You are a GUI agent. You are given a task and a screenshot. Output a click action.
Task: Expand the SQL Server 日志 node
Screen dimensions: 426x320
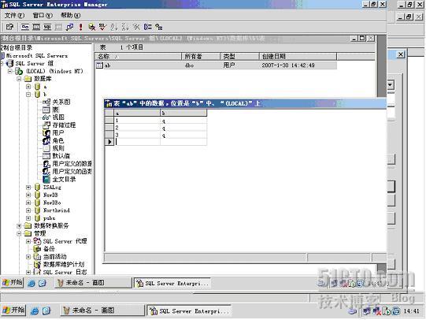point(28,272)
